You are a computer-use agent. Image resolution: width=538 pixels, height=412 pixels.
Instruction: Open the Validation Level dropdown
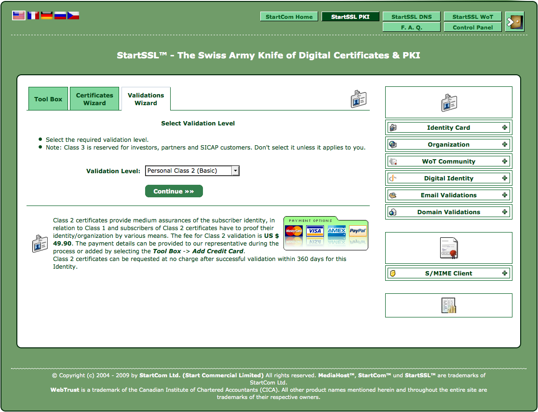[x=192, y=171]
